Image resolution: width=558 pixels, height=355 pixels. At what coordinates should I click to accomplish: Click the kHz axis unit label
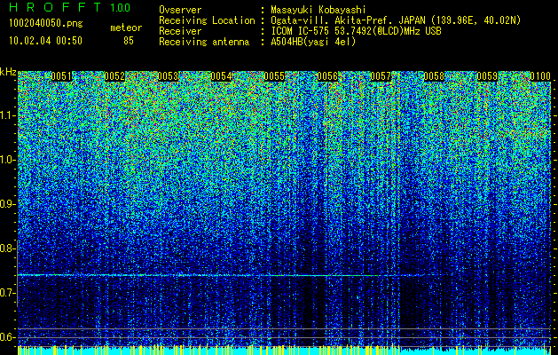[8, 72]
